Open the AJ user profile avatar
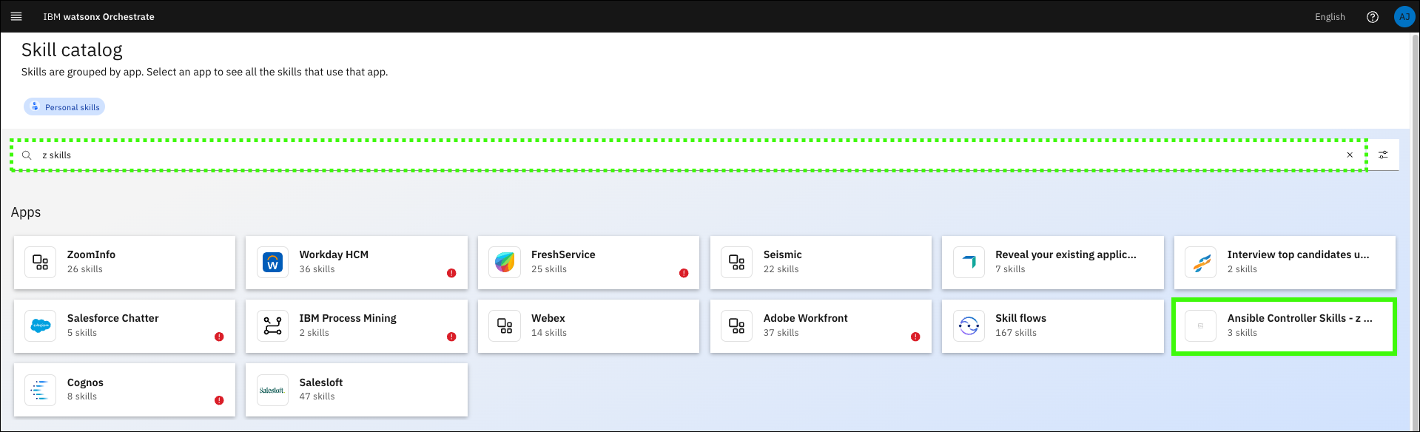1420x432 pixels. (1404, 17)
